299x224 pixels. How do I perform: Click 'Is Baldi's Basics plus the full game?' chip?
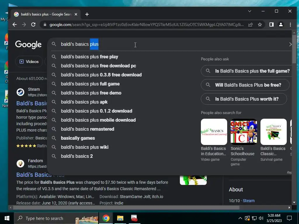(x=246, y=71)
